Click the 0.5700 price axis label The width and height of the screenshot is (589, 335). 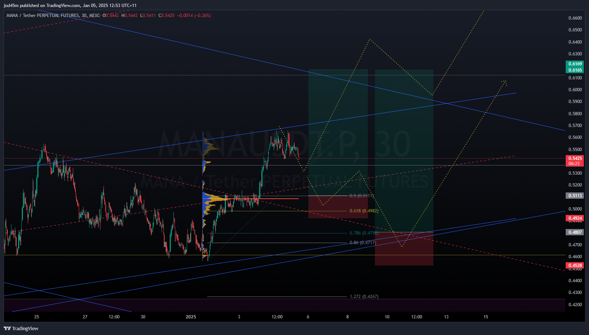click(575, 126)
